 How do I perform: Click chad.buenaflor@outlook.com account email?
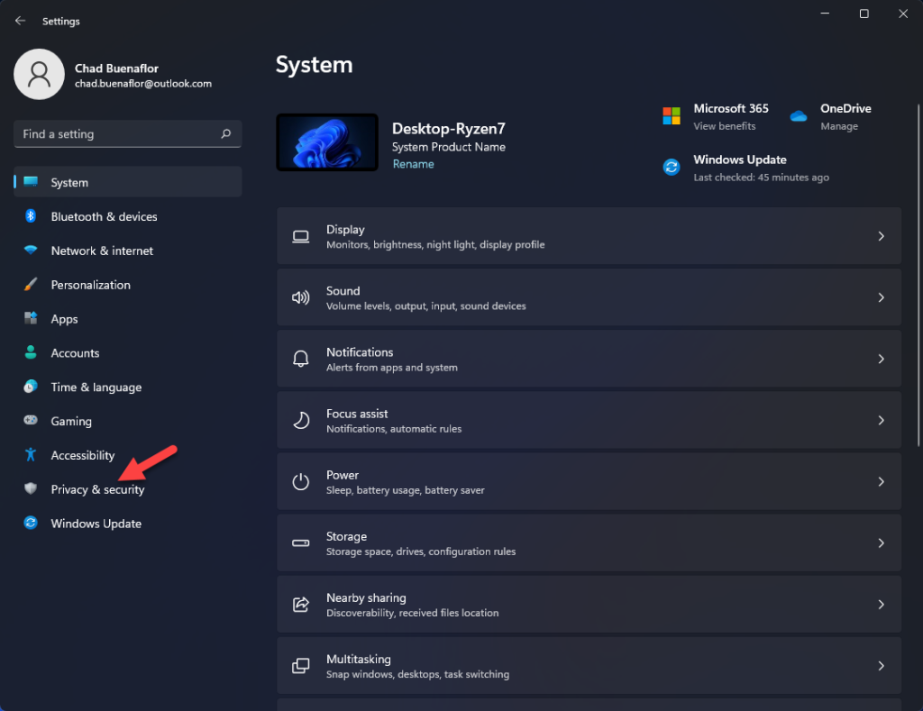pyautogui.click(x=143, y=84)
